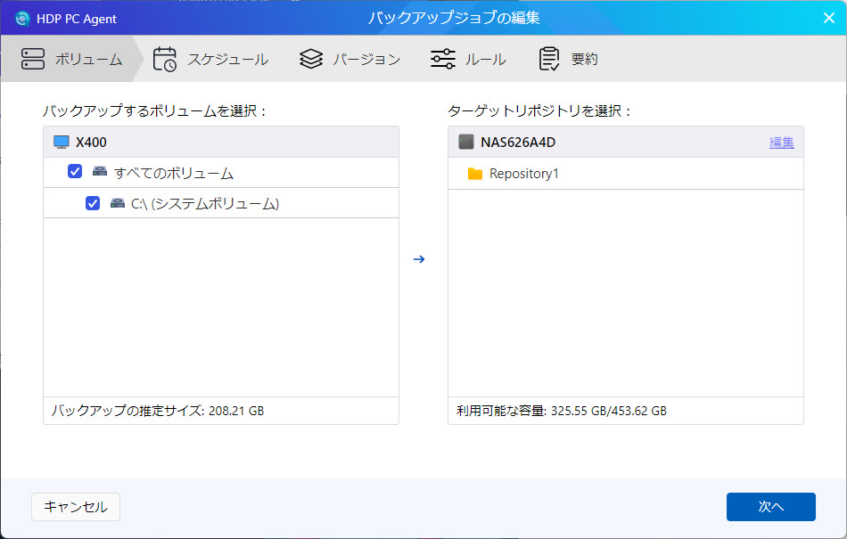Click the HDP PC Agent logo icon
This screenshot has width=847, height=539.
(22, 19)
